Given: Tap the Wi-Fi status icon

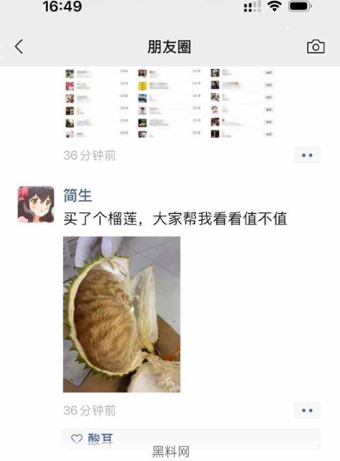Looking at the screenshot, I should 274,6.
